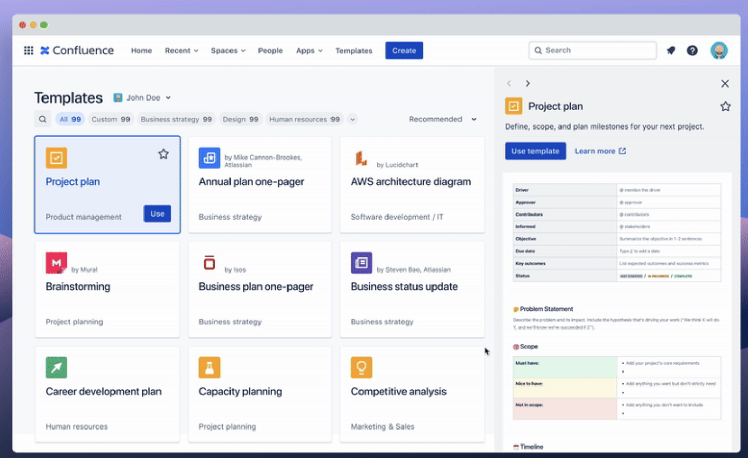Click the notifications icon in the header

671,50
